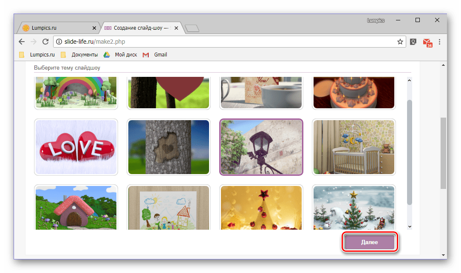Choose the coffee cup and card theme
Image resolution: width=461 pixels, height=273 pixels.
coord(261,93)
